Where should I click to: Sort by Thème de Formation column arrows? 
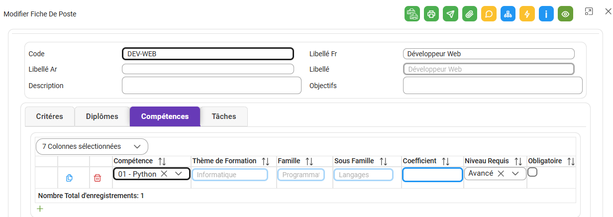pyautogui.click(x=265, y=161)
